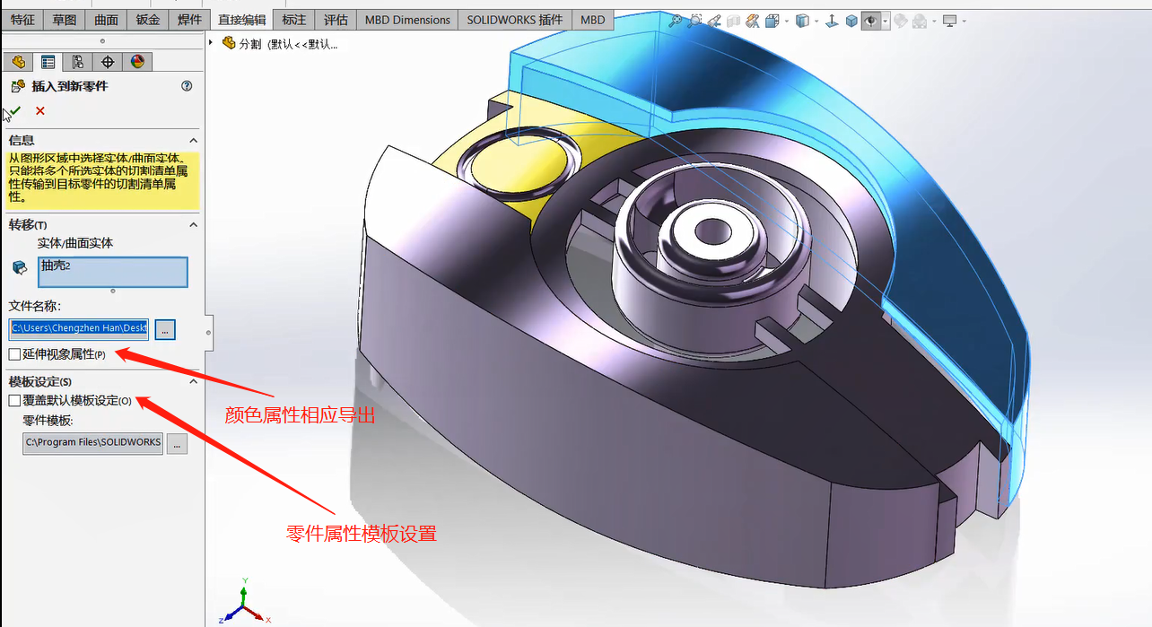Open the MBD tab
1152x627 pixels.
coord(592,20)
